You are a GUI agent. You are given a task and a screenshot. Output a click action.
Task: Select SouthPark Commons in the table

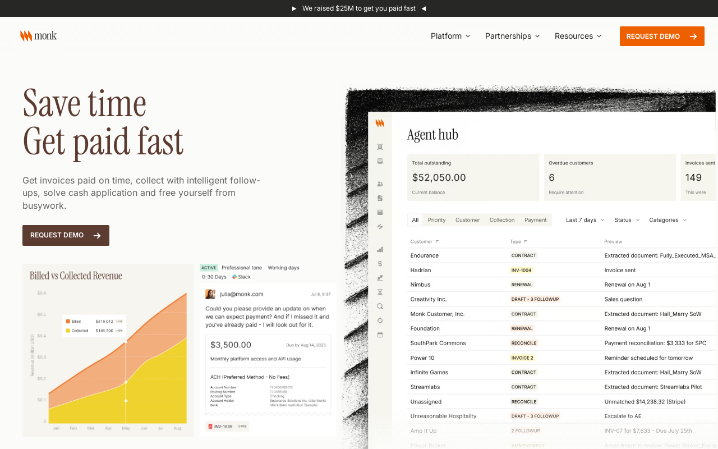pyautogui.click(x=438, y=343)
